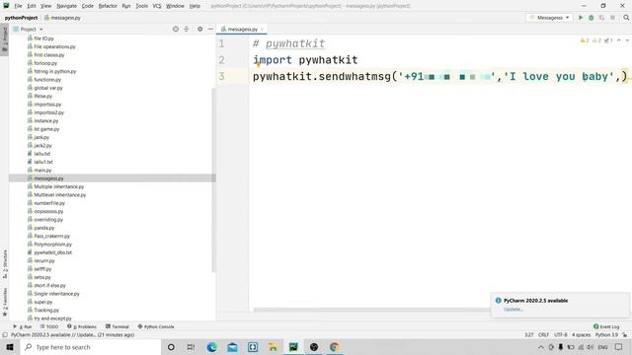
Task: Click the yellow warning count indicator
Action: pos(585,40)
